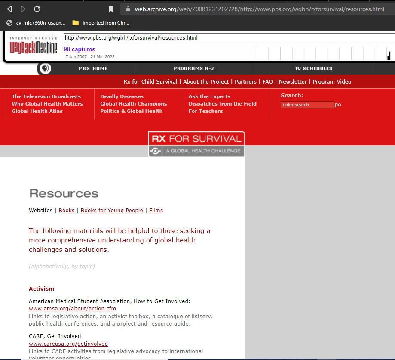Viewport: 395px width, 360px height.
Task: Reload the page with the refresh icon
Action: tap(37, 9)
